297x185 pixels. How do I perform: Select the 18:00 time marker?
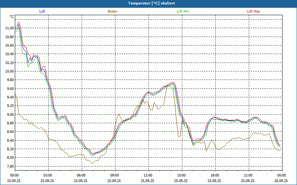click(215, 175)
